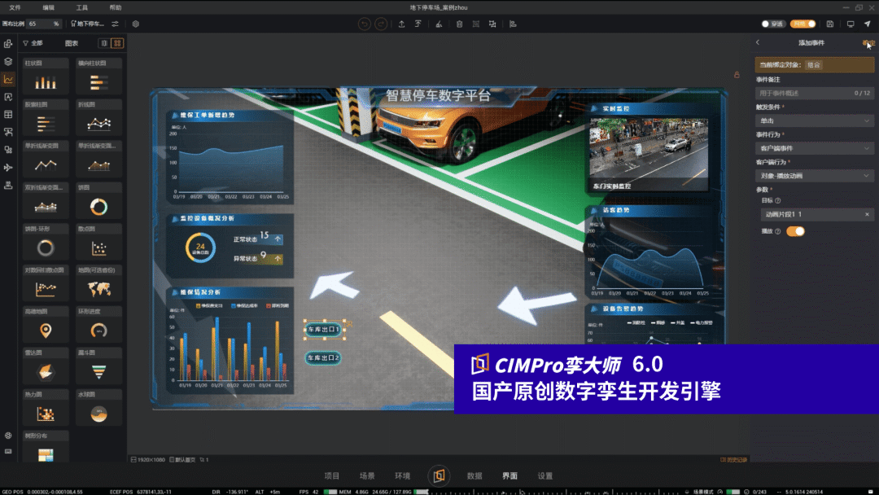Image resolution: width=879 pixels, height=495 pixels.
Task: Switch to the 设置 bottom tab
Action: coord(544,476)
